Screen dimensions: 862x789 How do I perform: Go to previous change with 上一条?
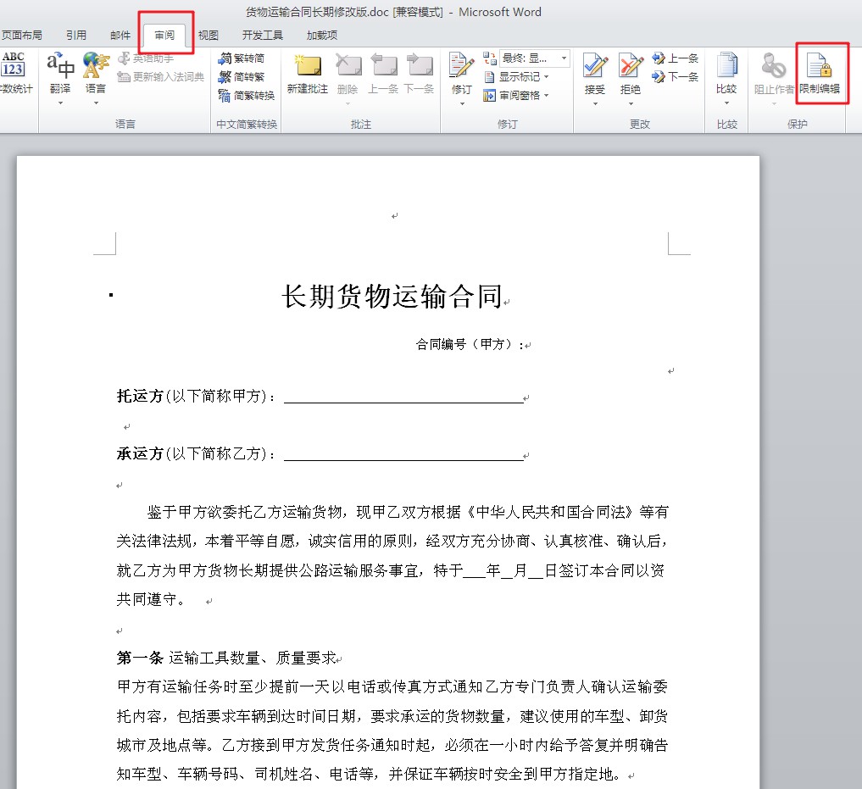tap(676, 58)
